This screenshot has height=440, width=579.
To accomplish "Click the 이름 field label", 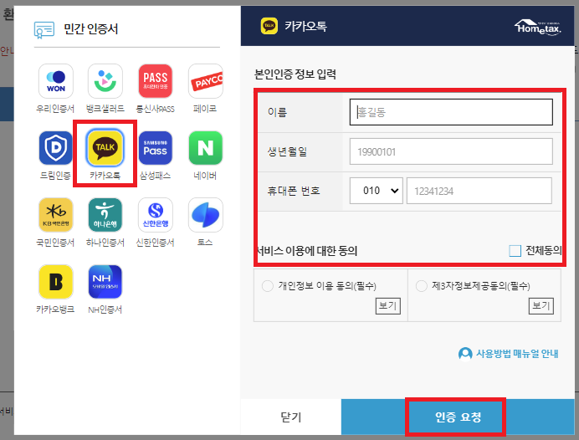I will (277, 112).
